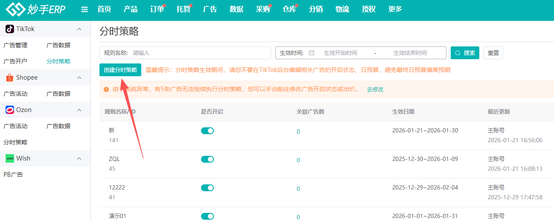Toggle the switch for rule 12222
Image resolution: width=554 pixels, height=221 pixels.
click(207, 188)
